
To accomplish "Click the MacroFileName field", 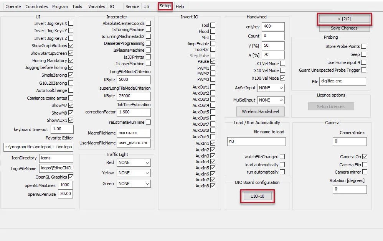I will point(134,133).
